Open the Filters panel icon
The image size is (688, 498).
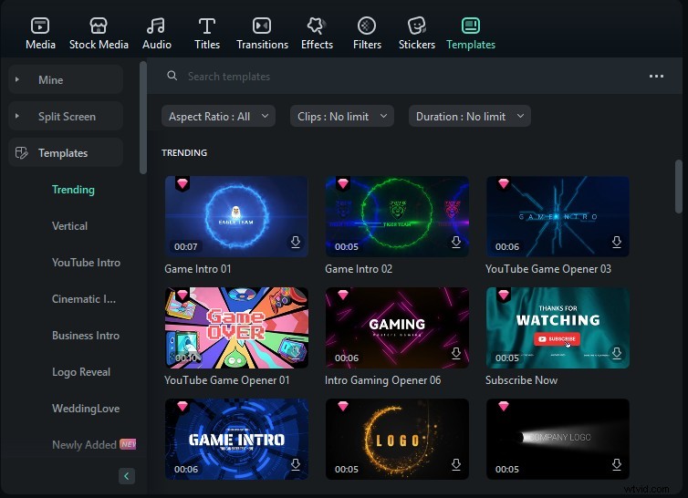367,26
